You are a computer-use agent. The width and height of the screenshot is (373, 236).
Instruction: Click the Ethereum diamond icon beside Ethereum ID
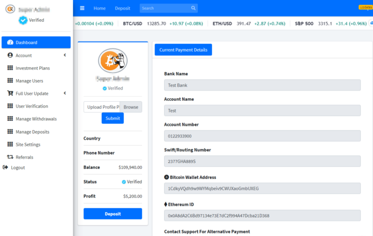tap(166, 205)
